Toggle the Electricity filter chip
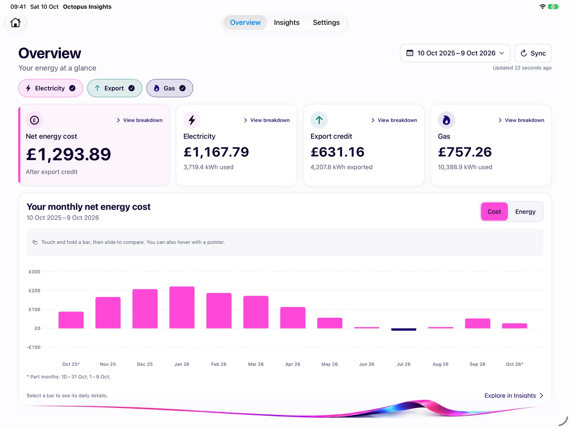This screenshot has height=428, width=570. click(51, 88)
